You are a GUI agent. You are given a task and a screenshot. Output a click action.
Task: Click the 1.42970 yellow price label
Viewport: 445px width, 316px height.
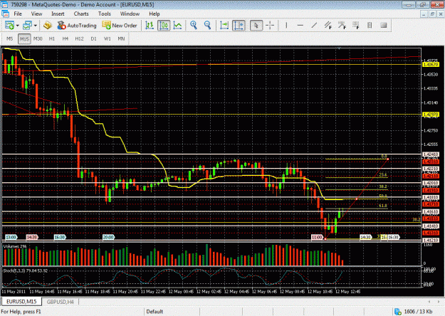[x=431, y=115]
